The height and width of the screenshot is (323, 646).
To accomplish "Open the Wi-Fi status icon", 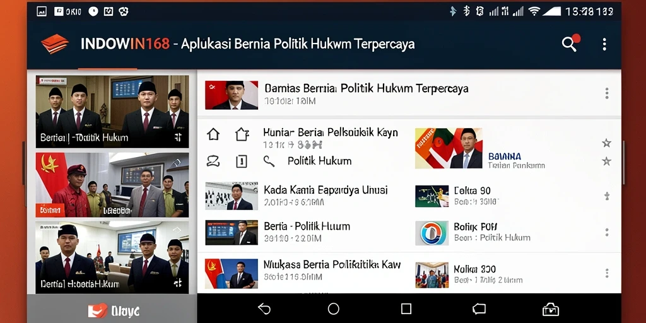I will click(x=534, y=11).
